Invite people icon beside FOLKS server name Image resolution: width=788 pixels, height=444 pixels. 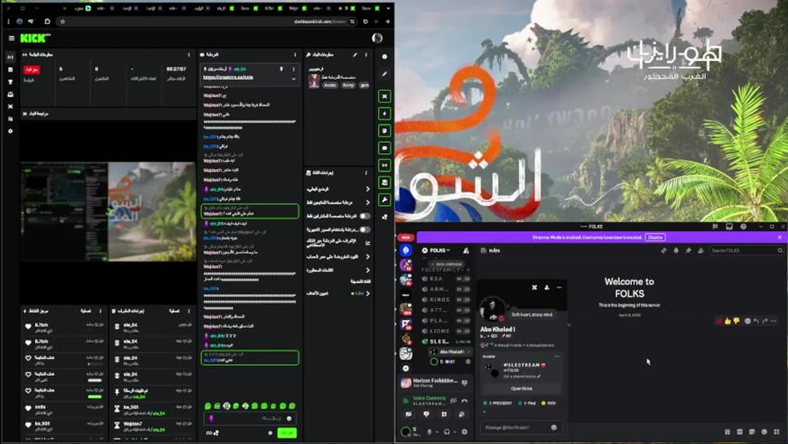[466, 250]
